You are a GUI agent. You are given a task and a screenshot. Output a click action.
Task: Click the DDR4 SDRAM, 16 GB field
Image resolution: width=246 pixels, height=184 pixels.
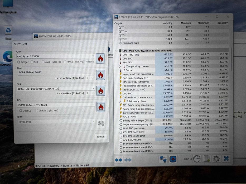pos(56,72)
